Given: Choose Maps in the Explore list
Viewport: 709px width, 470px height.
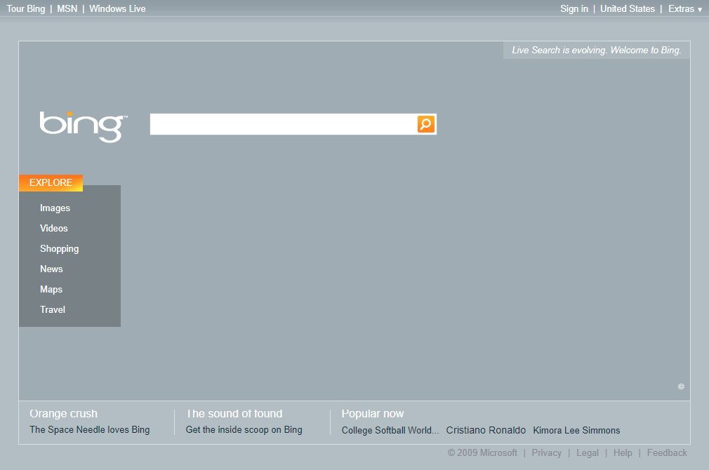Looking at the screenshot, I should pos(51,289).
